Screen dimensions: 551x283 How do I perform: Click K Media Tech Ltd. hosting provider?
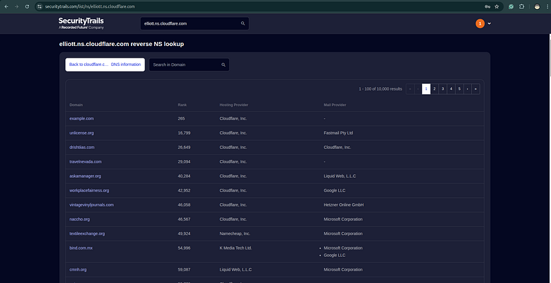coord(236,248)
